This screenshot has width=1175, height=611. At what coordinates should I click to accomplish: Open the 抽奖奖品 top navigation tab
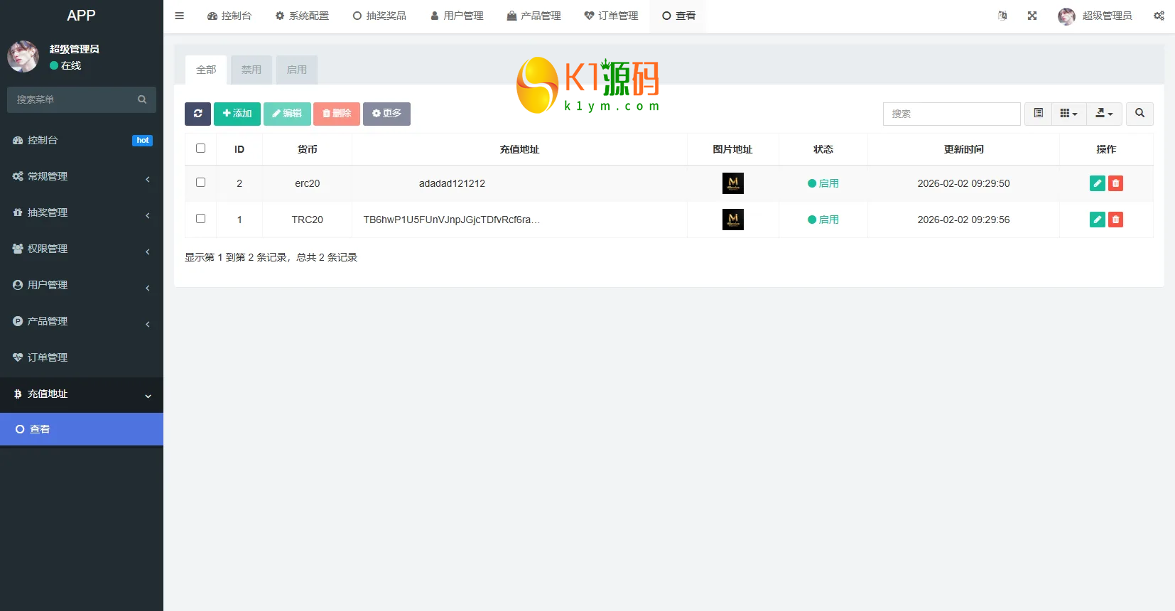tap(379, 16)
